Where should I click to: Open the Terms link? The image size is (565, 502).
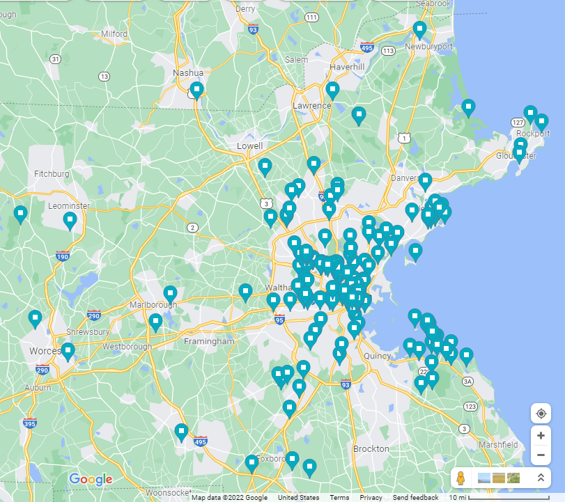(339, 497)
